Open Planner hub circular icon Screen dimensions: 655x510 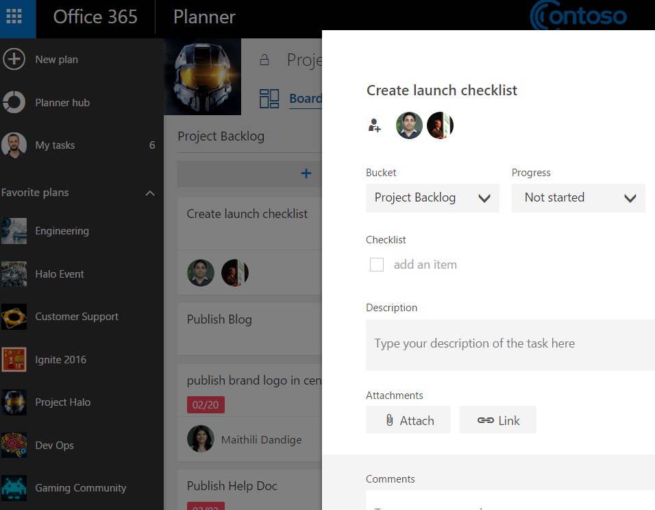coord(14,102)
